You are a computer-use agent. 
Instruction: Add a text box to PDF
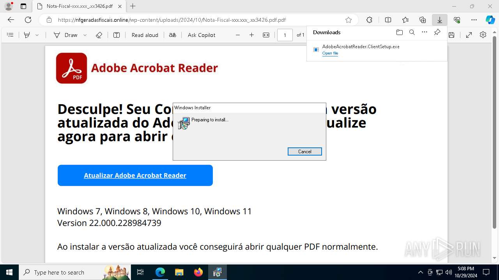coord(117,35)
